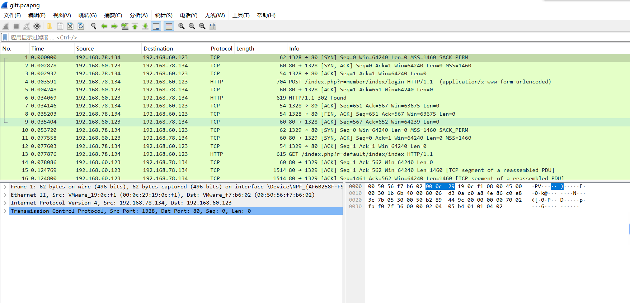630x303 pixels.
Task: Open the 电话(Y) menu
Action: (189, 15)
